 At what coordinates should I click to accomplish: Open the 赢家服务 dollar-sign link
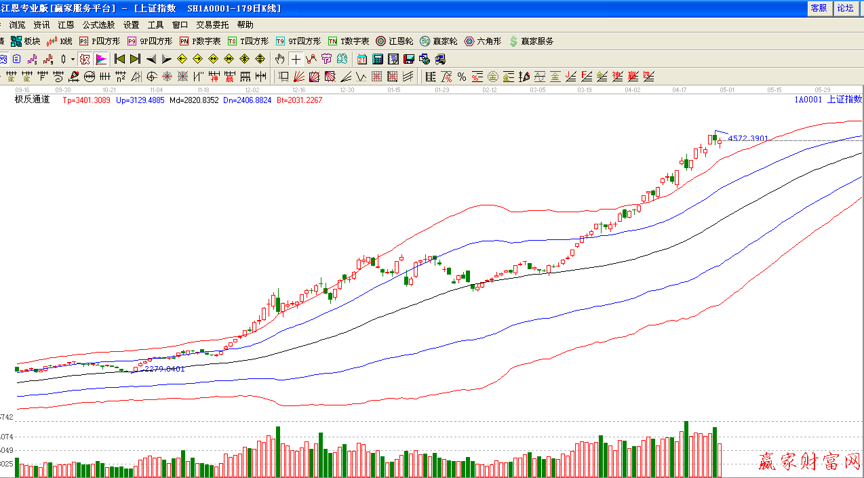532,41
